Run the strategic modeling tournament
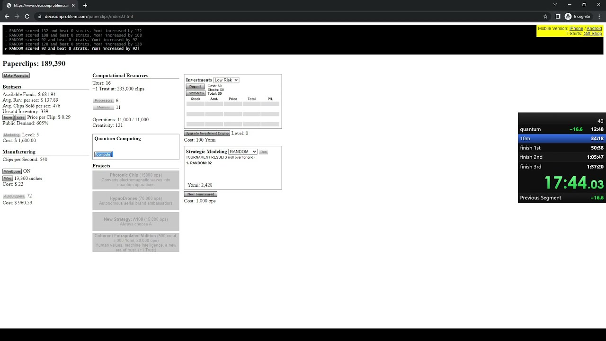 click(264, 152)
